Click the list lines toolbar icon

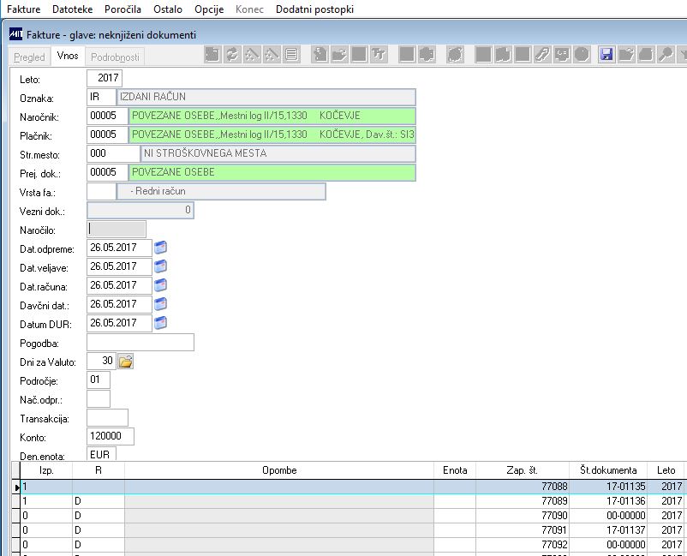pyautogui.click(x=292, y=55)
